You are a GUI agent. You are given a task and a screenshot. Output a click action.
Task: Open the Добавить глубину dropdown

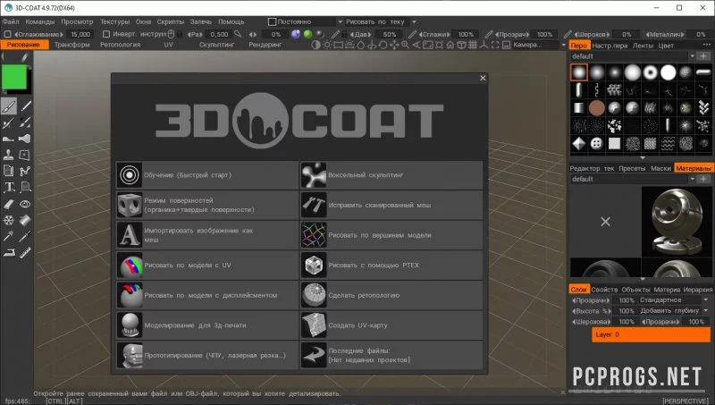705,310
